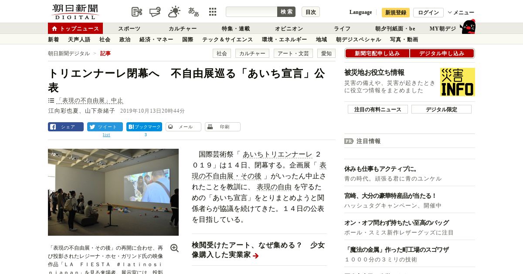Screen dimensions: 523x274
Task: Select 政治 in sub navigation
Action: click(x=125, y=40)
